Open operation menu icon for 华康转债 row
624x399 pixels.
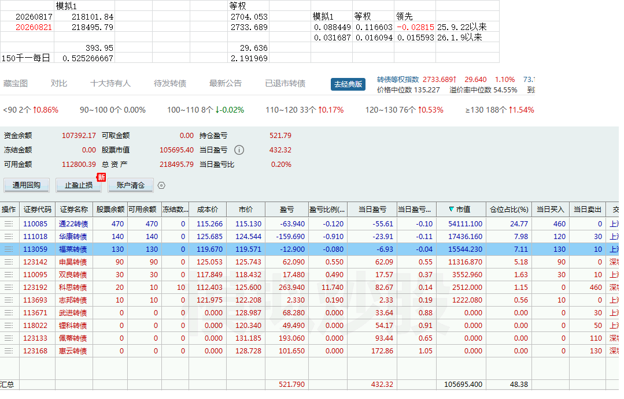[x=8, y=237]
